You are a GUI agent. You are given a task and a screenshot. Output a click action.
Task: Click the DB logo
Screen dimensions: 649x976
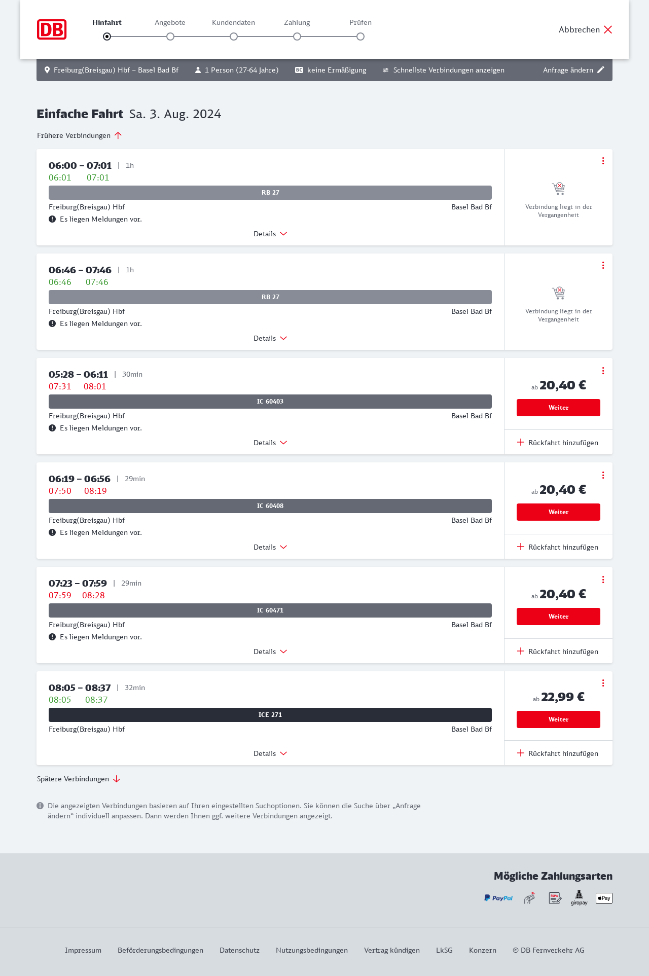pos(52,29)
